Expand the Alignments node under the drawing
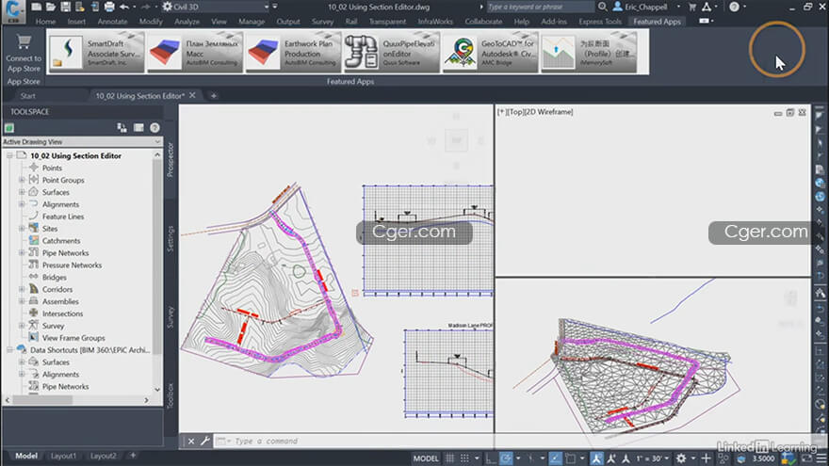The image size is (829, 466). pos(22,204)
